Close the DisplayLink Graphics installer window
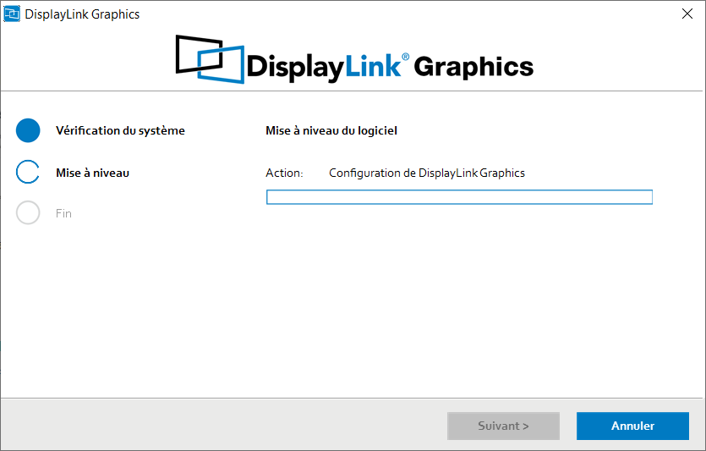 [687, 14]
